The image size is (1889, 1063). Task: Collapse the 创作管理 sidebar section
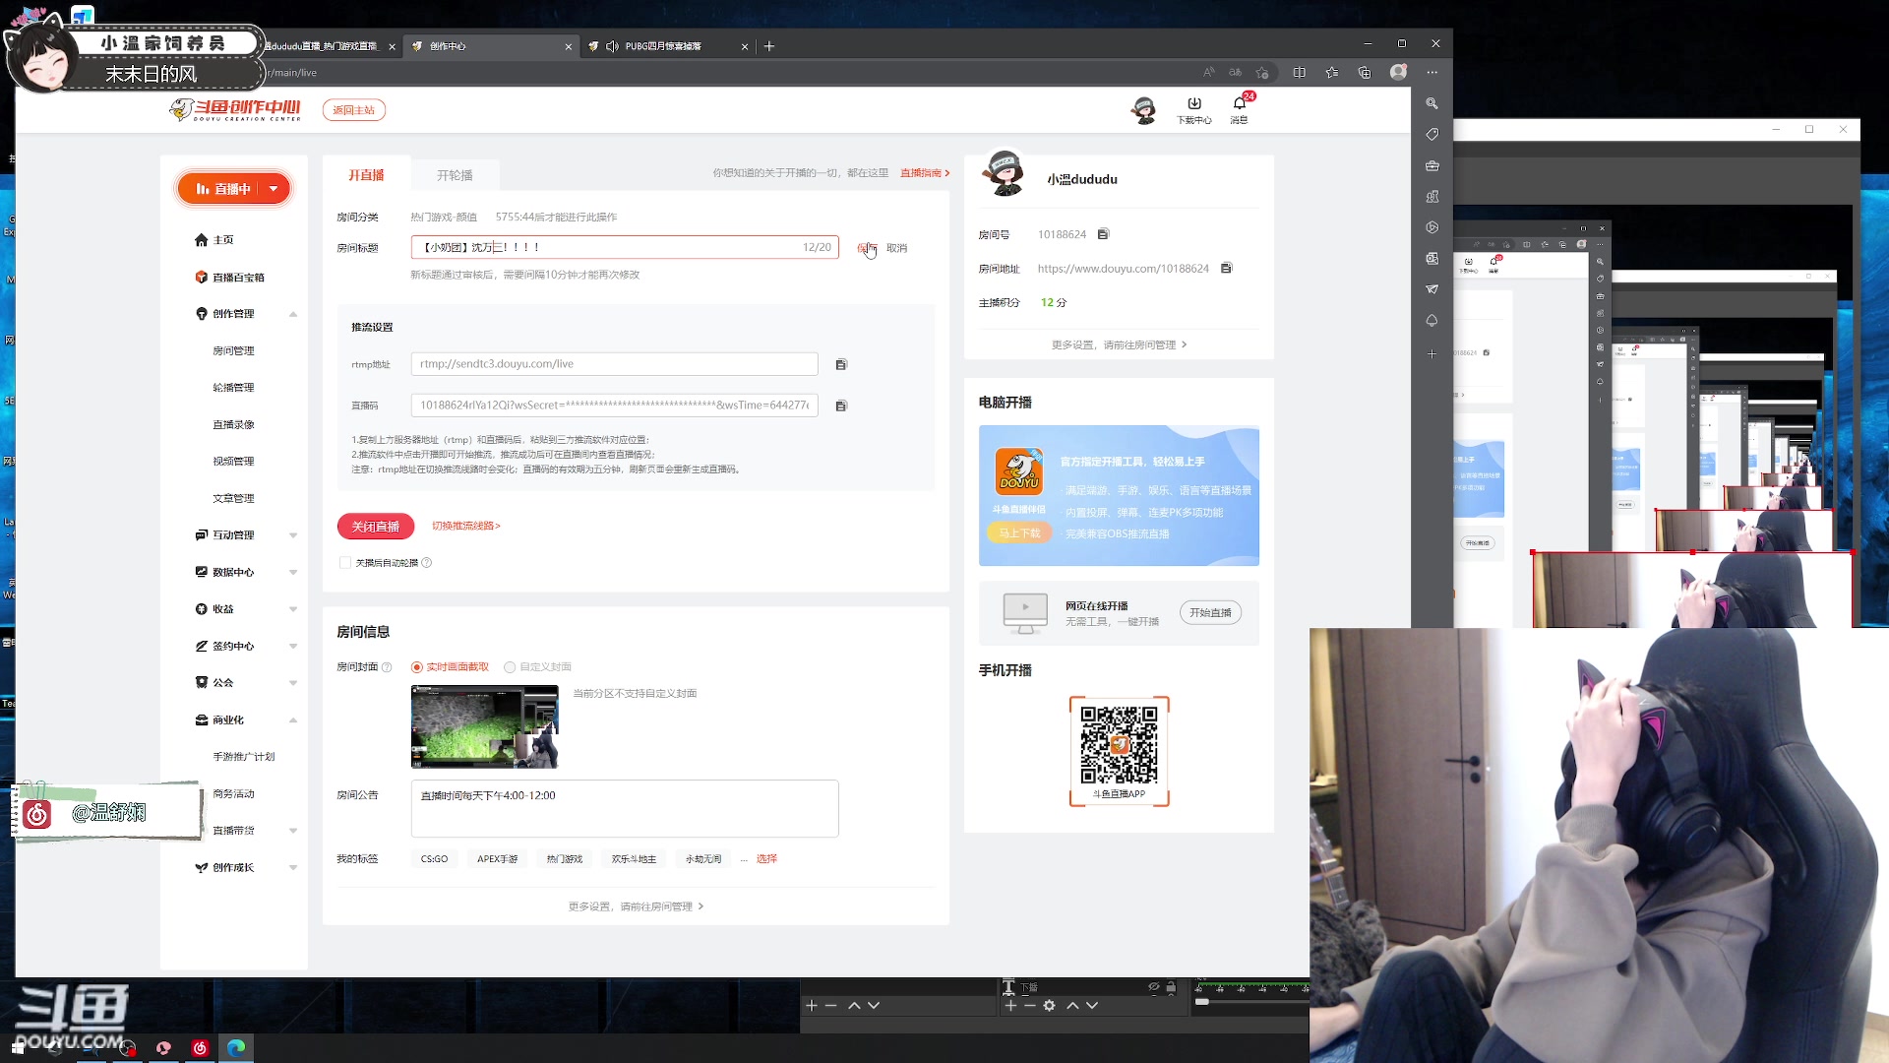click(293, 315)
